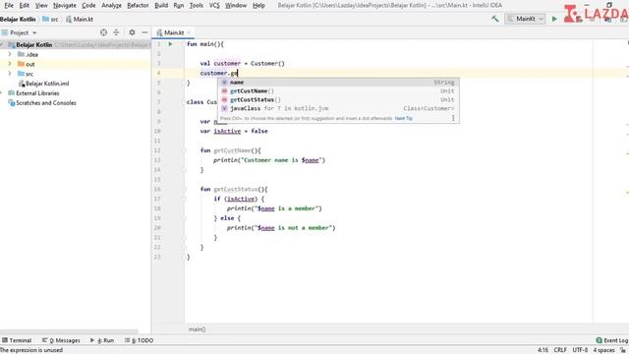Open the VCS menu
The width and height of the screenshot is (629, 354).
[x=214, y=5]
